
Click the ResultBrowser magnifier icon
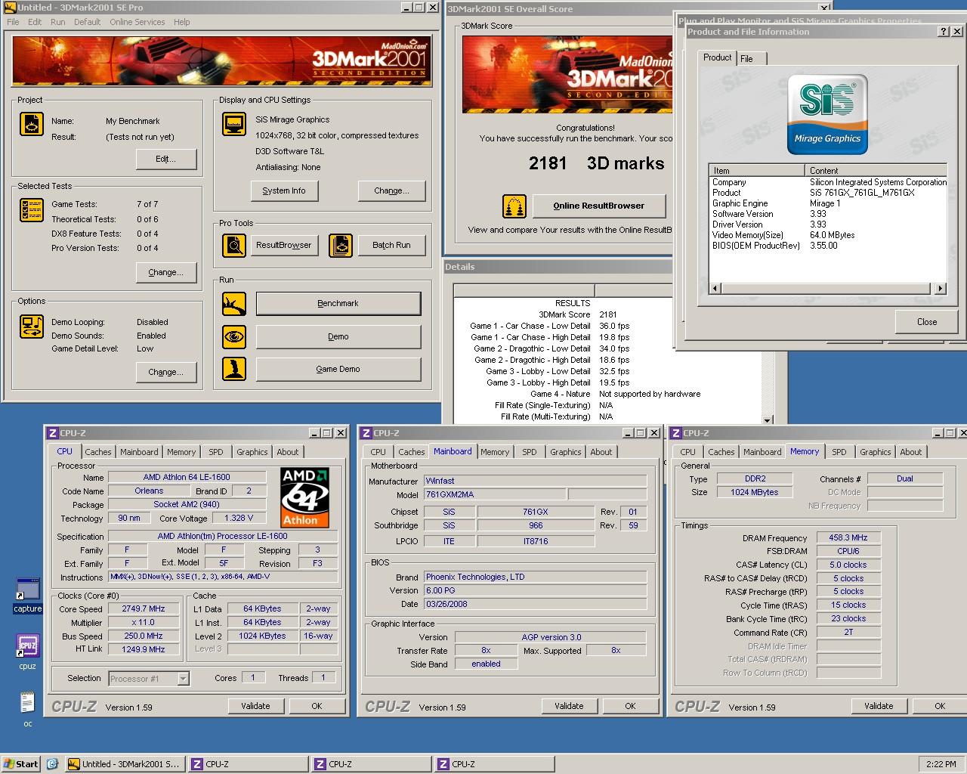(234, 245)
